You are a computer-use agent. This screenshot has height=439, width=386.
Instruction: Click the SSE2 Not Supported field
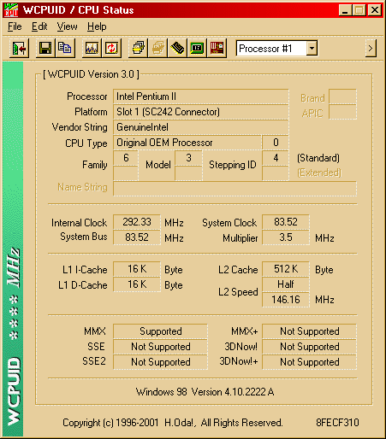click(x=160, y=362)
